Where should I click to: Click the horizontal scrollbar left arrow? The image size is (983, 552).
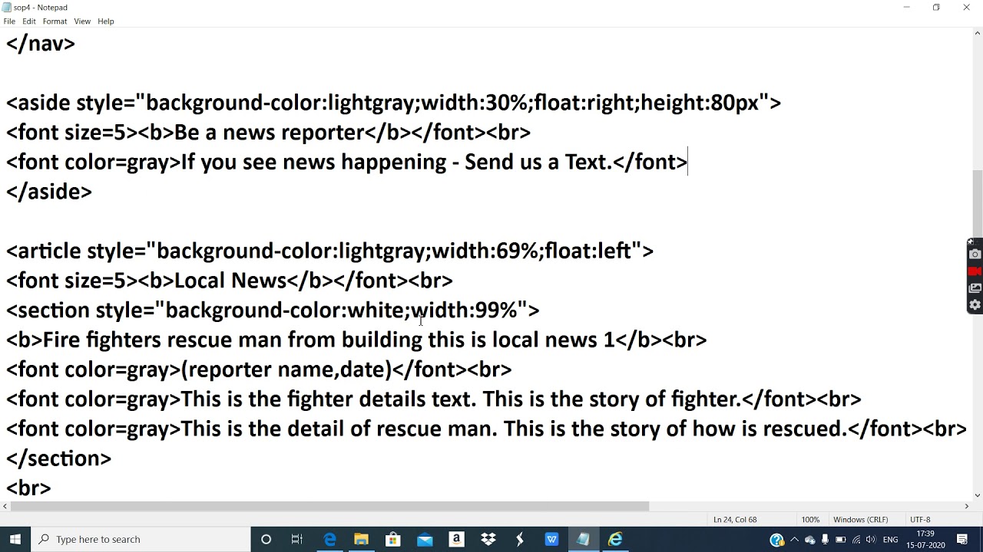click(x=5, y=506)
